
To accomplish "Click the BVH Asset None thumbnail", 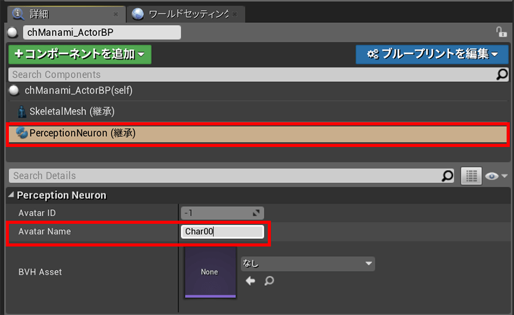I will pos(210,272).
